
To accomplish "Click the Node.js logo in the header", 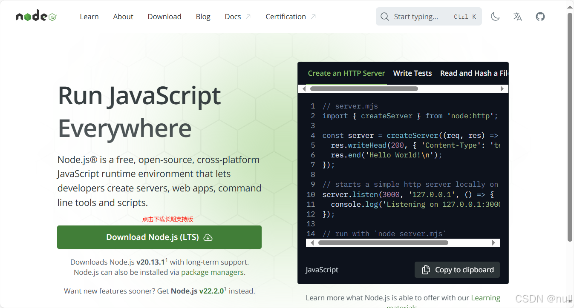I will tap(37, 17).
